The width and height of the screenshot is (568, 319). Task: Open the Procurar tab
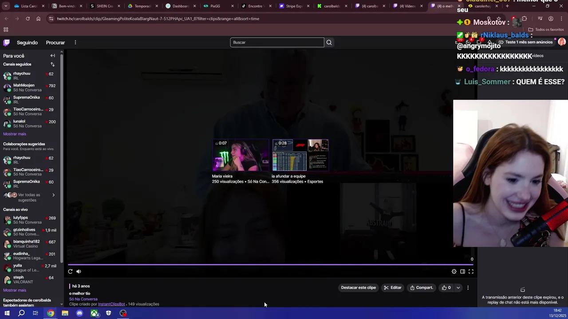tap(55, 43)
